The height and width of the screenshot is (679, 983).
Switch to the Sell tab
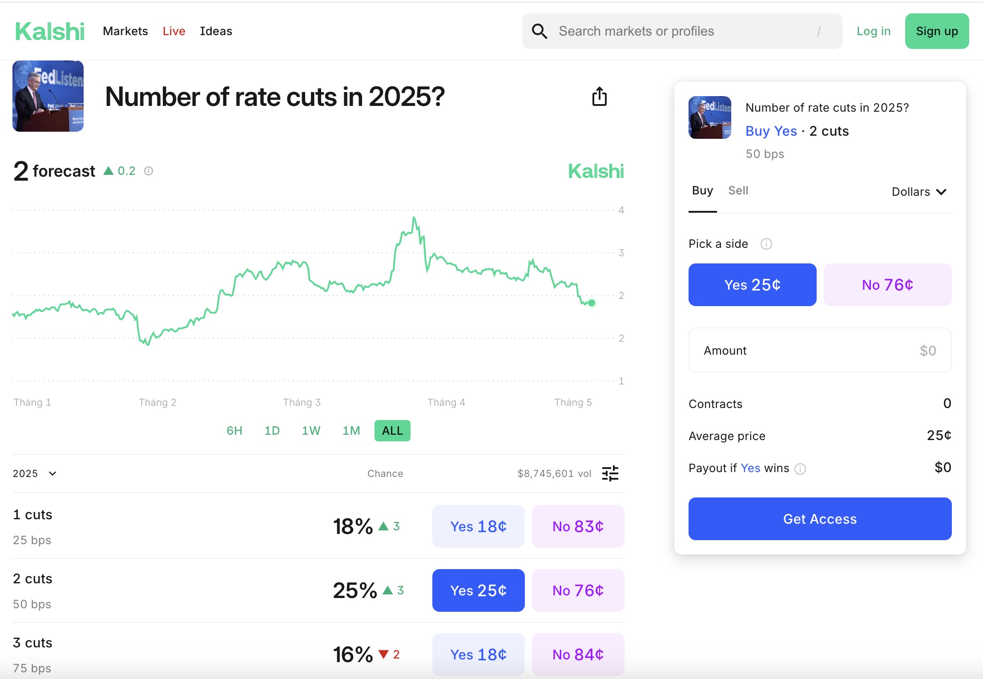[738, 190]
